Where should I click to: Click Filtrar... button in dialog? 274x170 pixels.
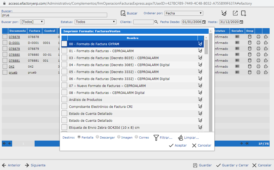click(163, 138)
